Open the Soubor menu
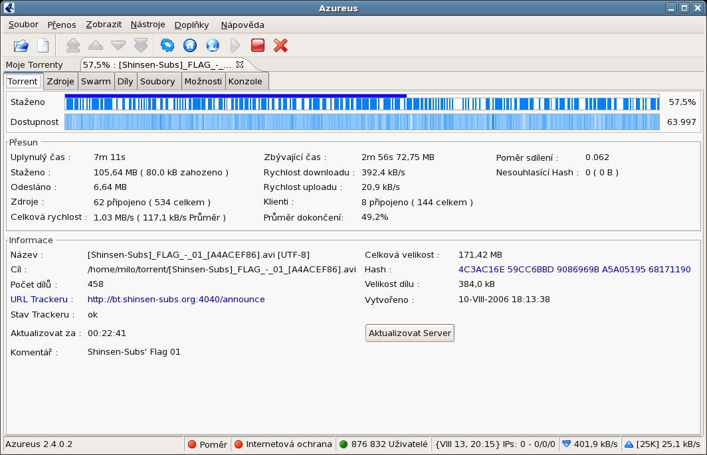The image size is (707, 455). pyautogui.click(x=23, y=25)
